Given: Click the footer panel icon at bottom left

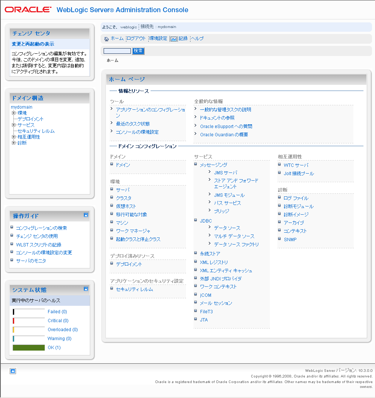Looking at the screenshot, I should [13, 371].
